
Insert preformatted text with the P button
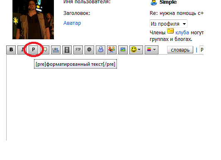pos(33,50)
